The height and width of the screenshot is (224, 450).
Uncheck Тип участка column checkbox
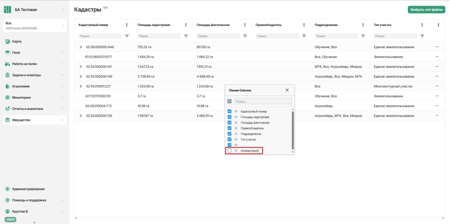229,139
